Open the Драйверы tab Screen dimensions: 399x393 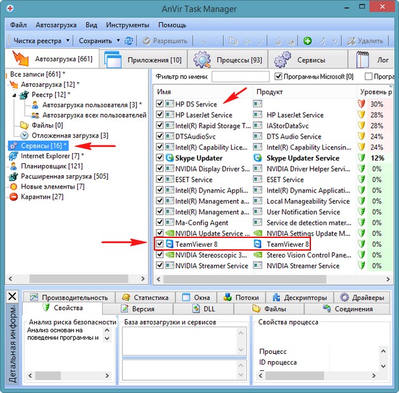point(362,297)
